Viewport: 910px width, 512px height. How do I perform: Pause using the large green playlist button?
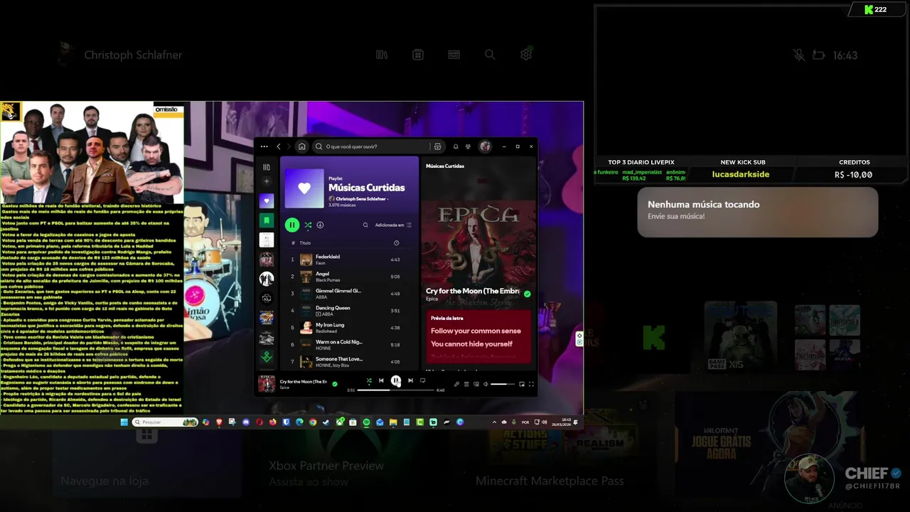(292, 225)
